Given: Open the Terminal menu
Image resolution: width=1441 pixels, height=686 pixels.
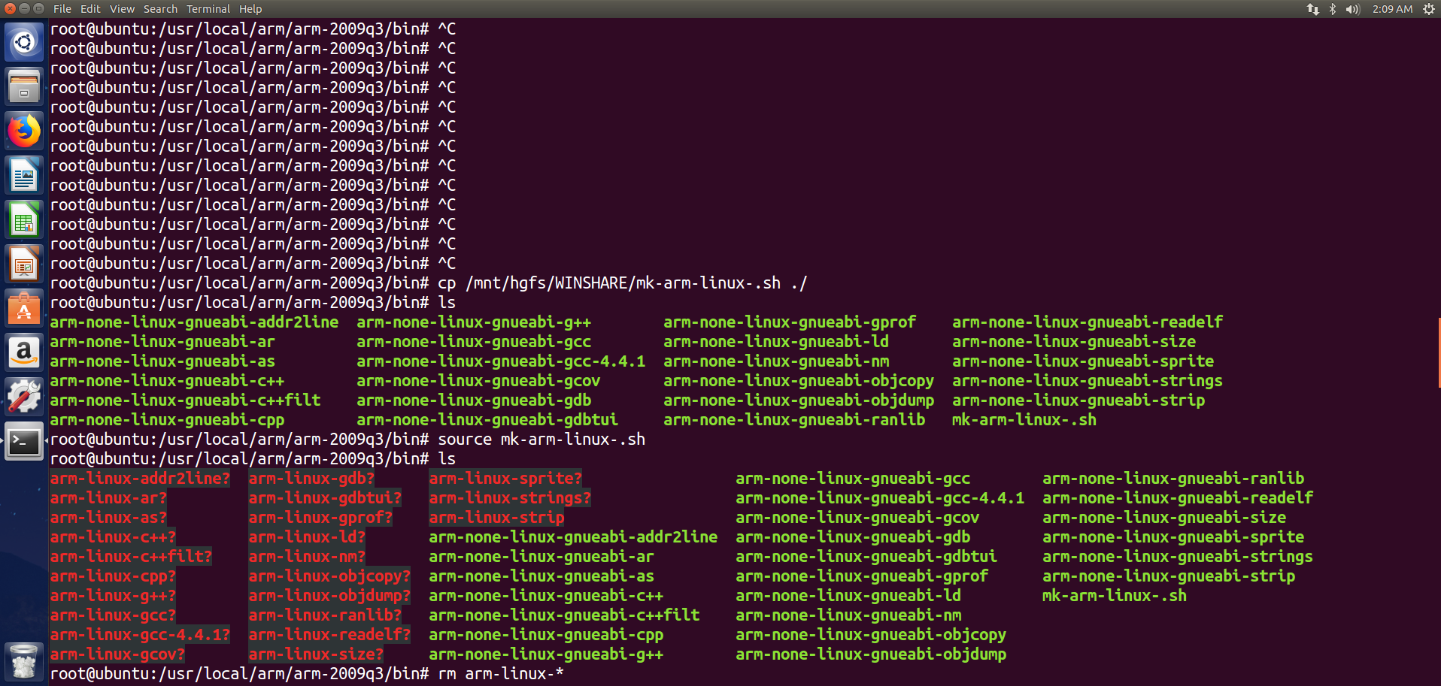Looking at the screenshot, I should coord(208,9).
